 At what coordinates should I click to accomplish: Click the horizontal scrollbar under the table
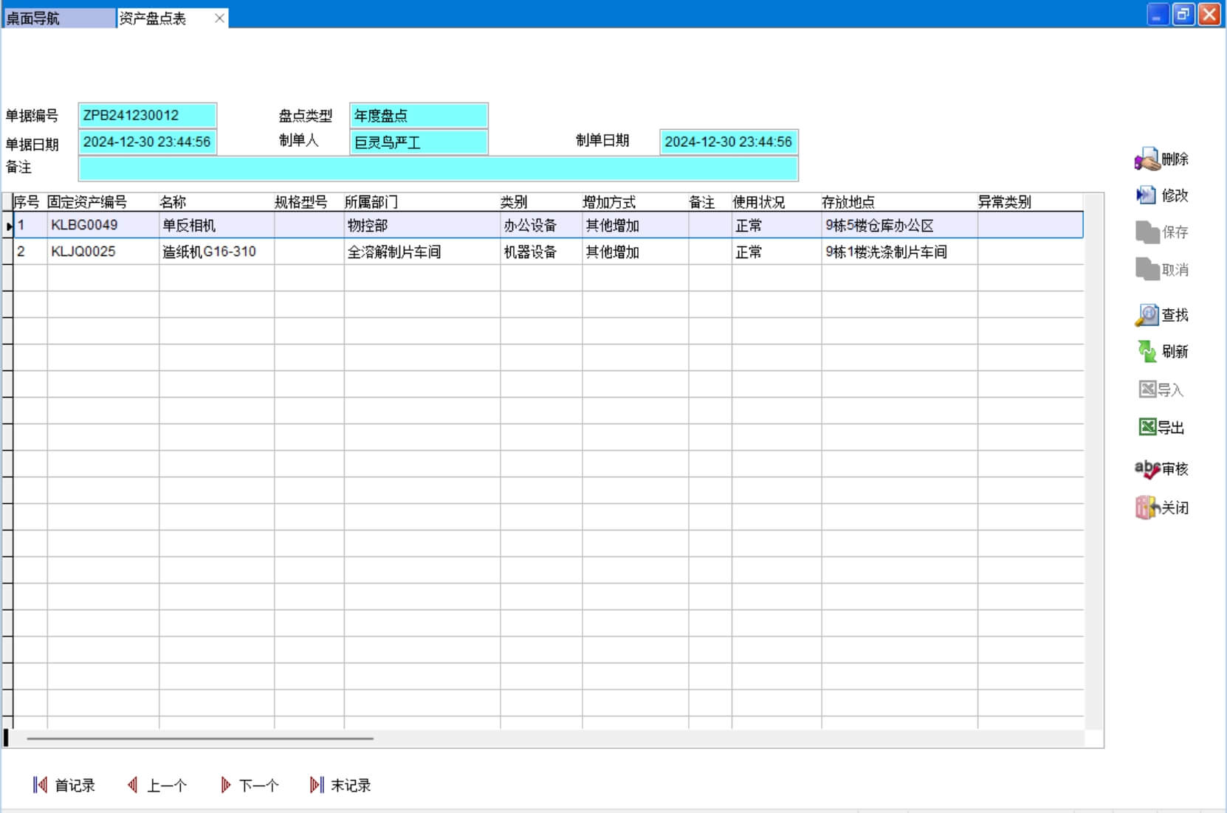click(x=199, y=738)
